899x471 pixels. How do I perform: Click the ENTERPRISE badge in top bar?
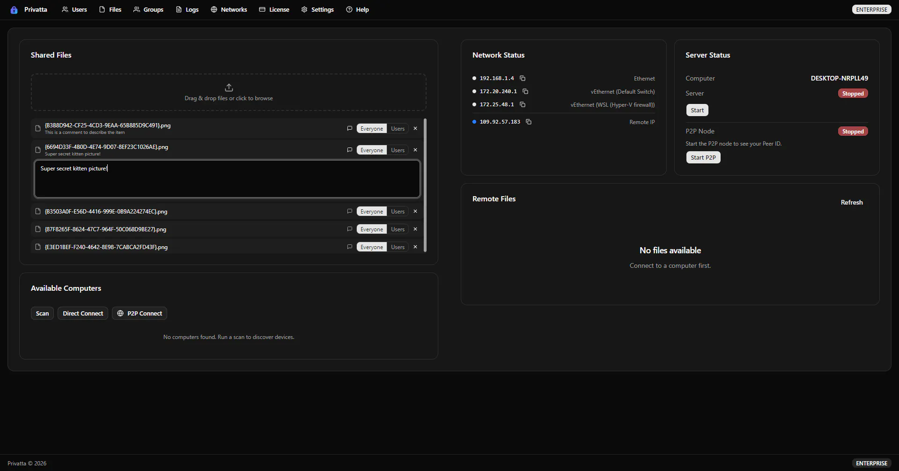pos(871,9)
